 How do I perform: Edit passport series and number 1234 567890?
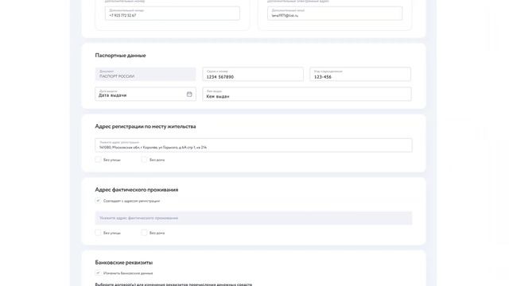click(x=253, y=74)
